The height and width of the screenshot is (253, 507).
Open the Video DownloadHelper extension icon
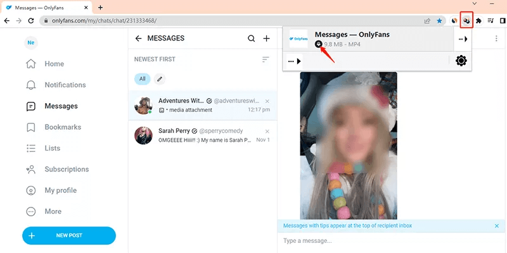coord(466,21)
